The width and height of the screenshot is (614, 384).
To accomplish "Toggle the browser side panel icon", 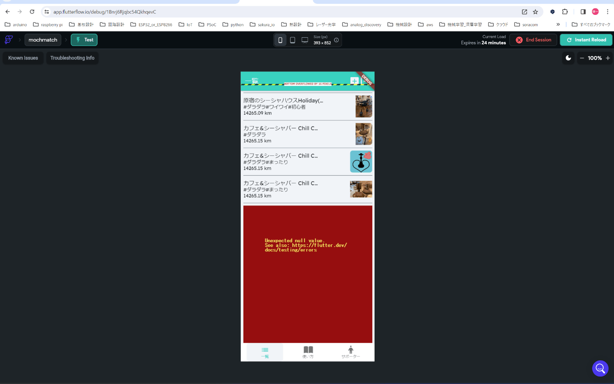I will tap(583, 12).
